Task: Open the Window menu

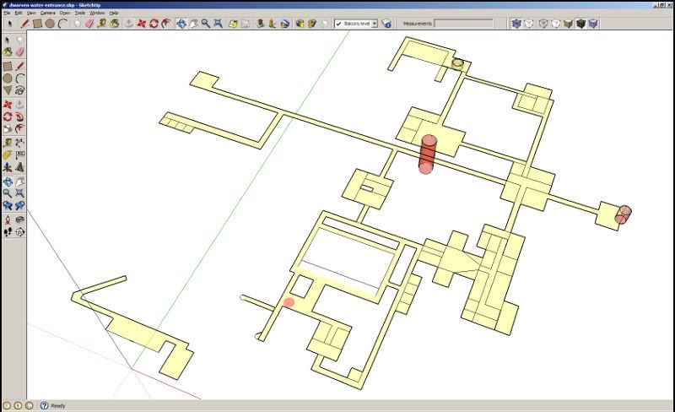Action: point(98,14)
